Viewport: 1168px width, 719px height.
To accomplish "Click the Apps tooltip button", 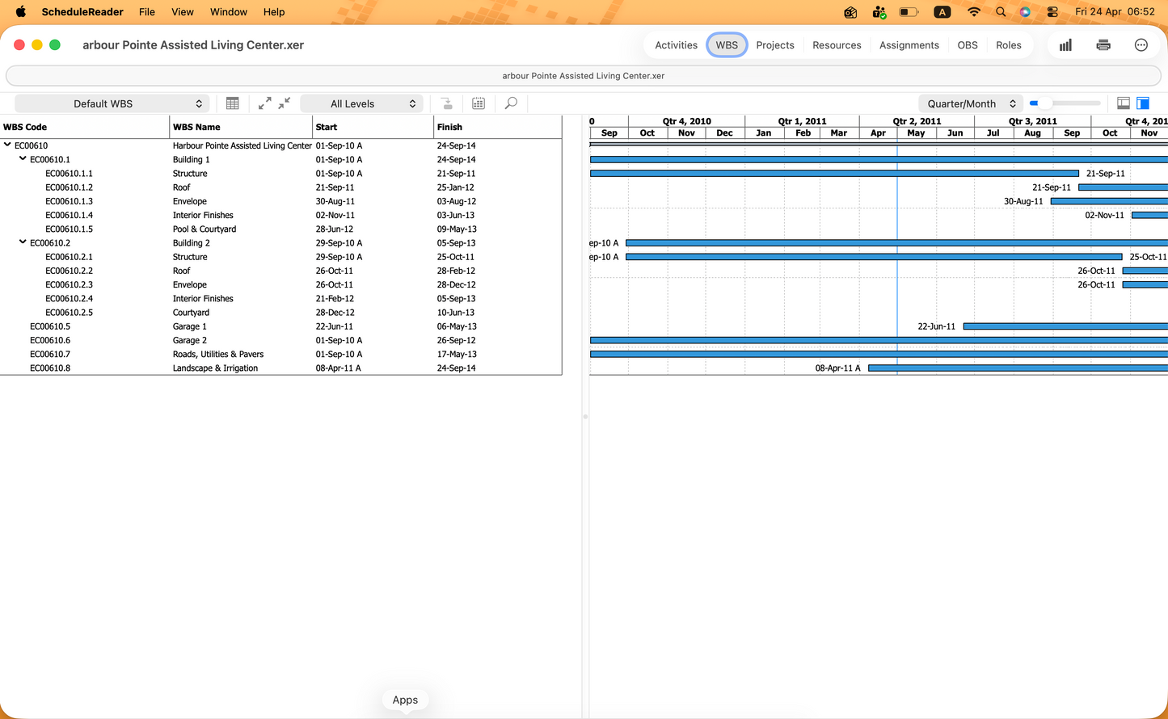I will [405, 700].
